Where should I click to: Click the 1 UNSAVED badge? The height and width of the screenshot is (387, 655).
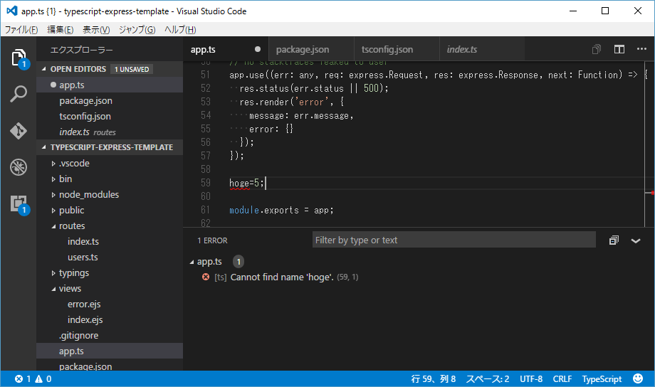pyautogui.click(x=132, y=69)
